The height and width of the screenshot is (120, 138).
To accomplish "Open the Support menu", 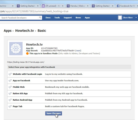I will coord(68,17).
